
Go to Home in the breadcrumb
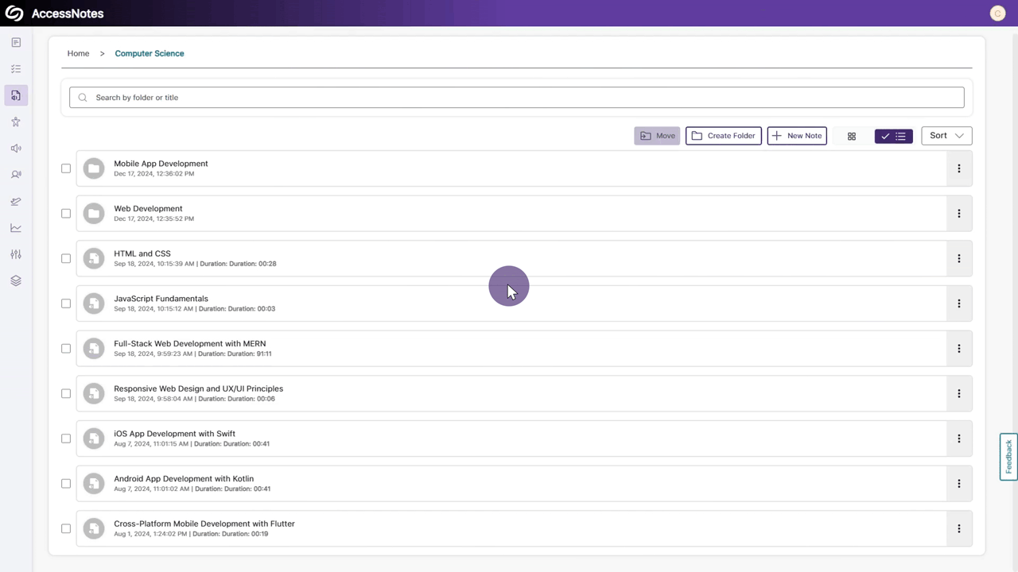78,54
